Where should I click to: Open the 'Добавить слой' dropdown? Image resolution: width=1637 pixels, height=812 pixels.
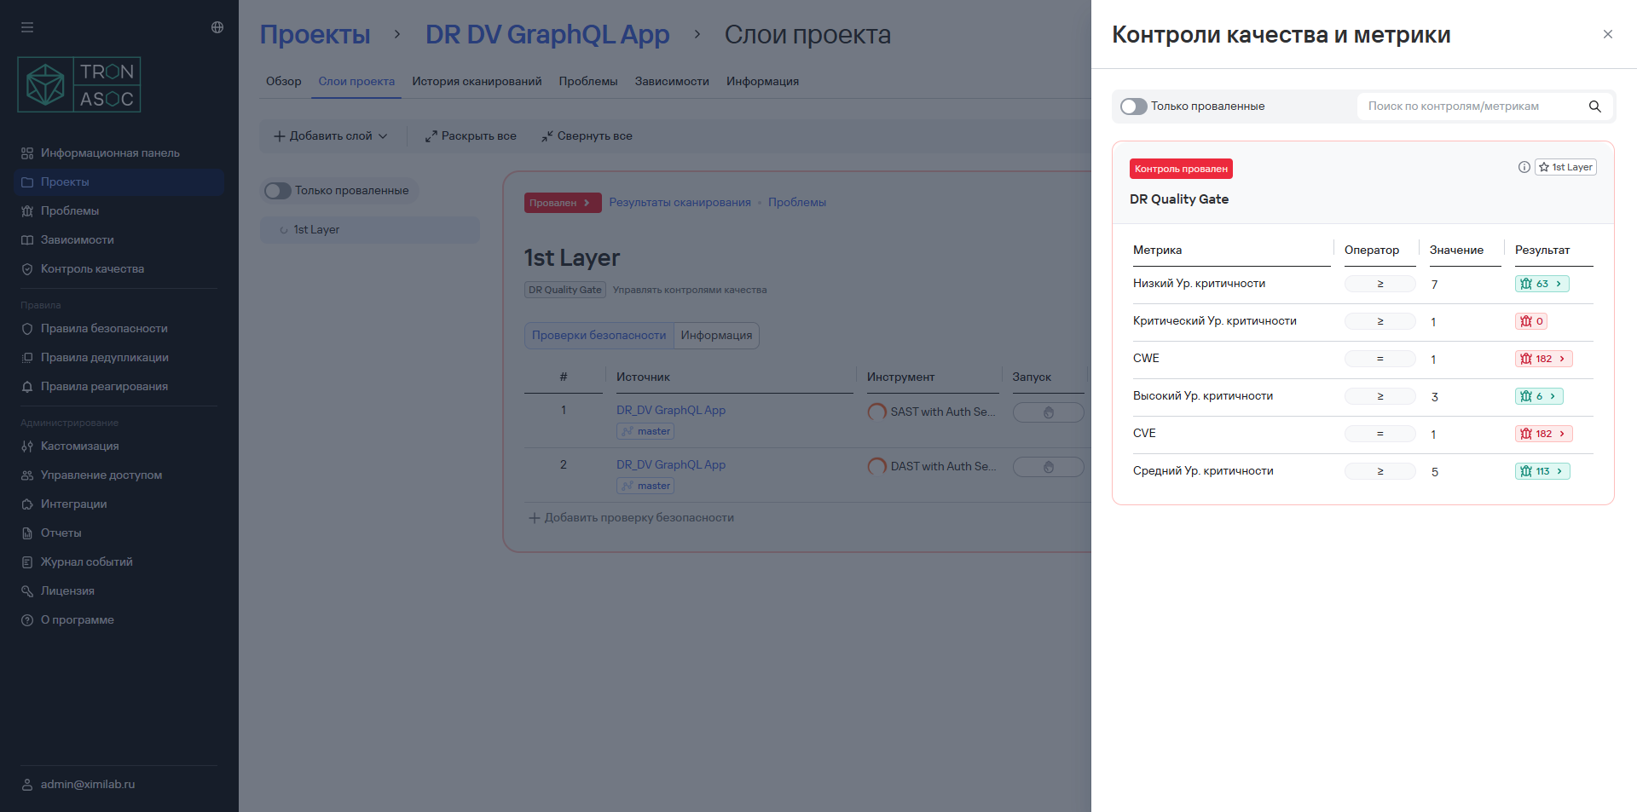[330, 136]
